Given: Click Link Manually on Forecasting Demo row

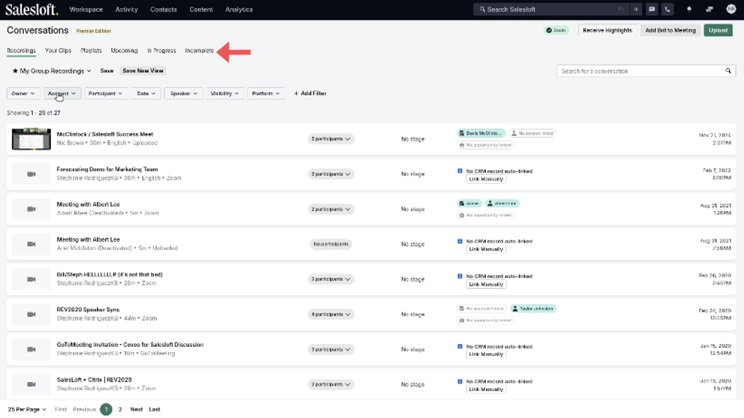Looking at the screenshot, I should 486,179.
